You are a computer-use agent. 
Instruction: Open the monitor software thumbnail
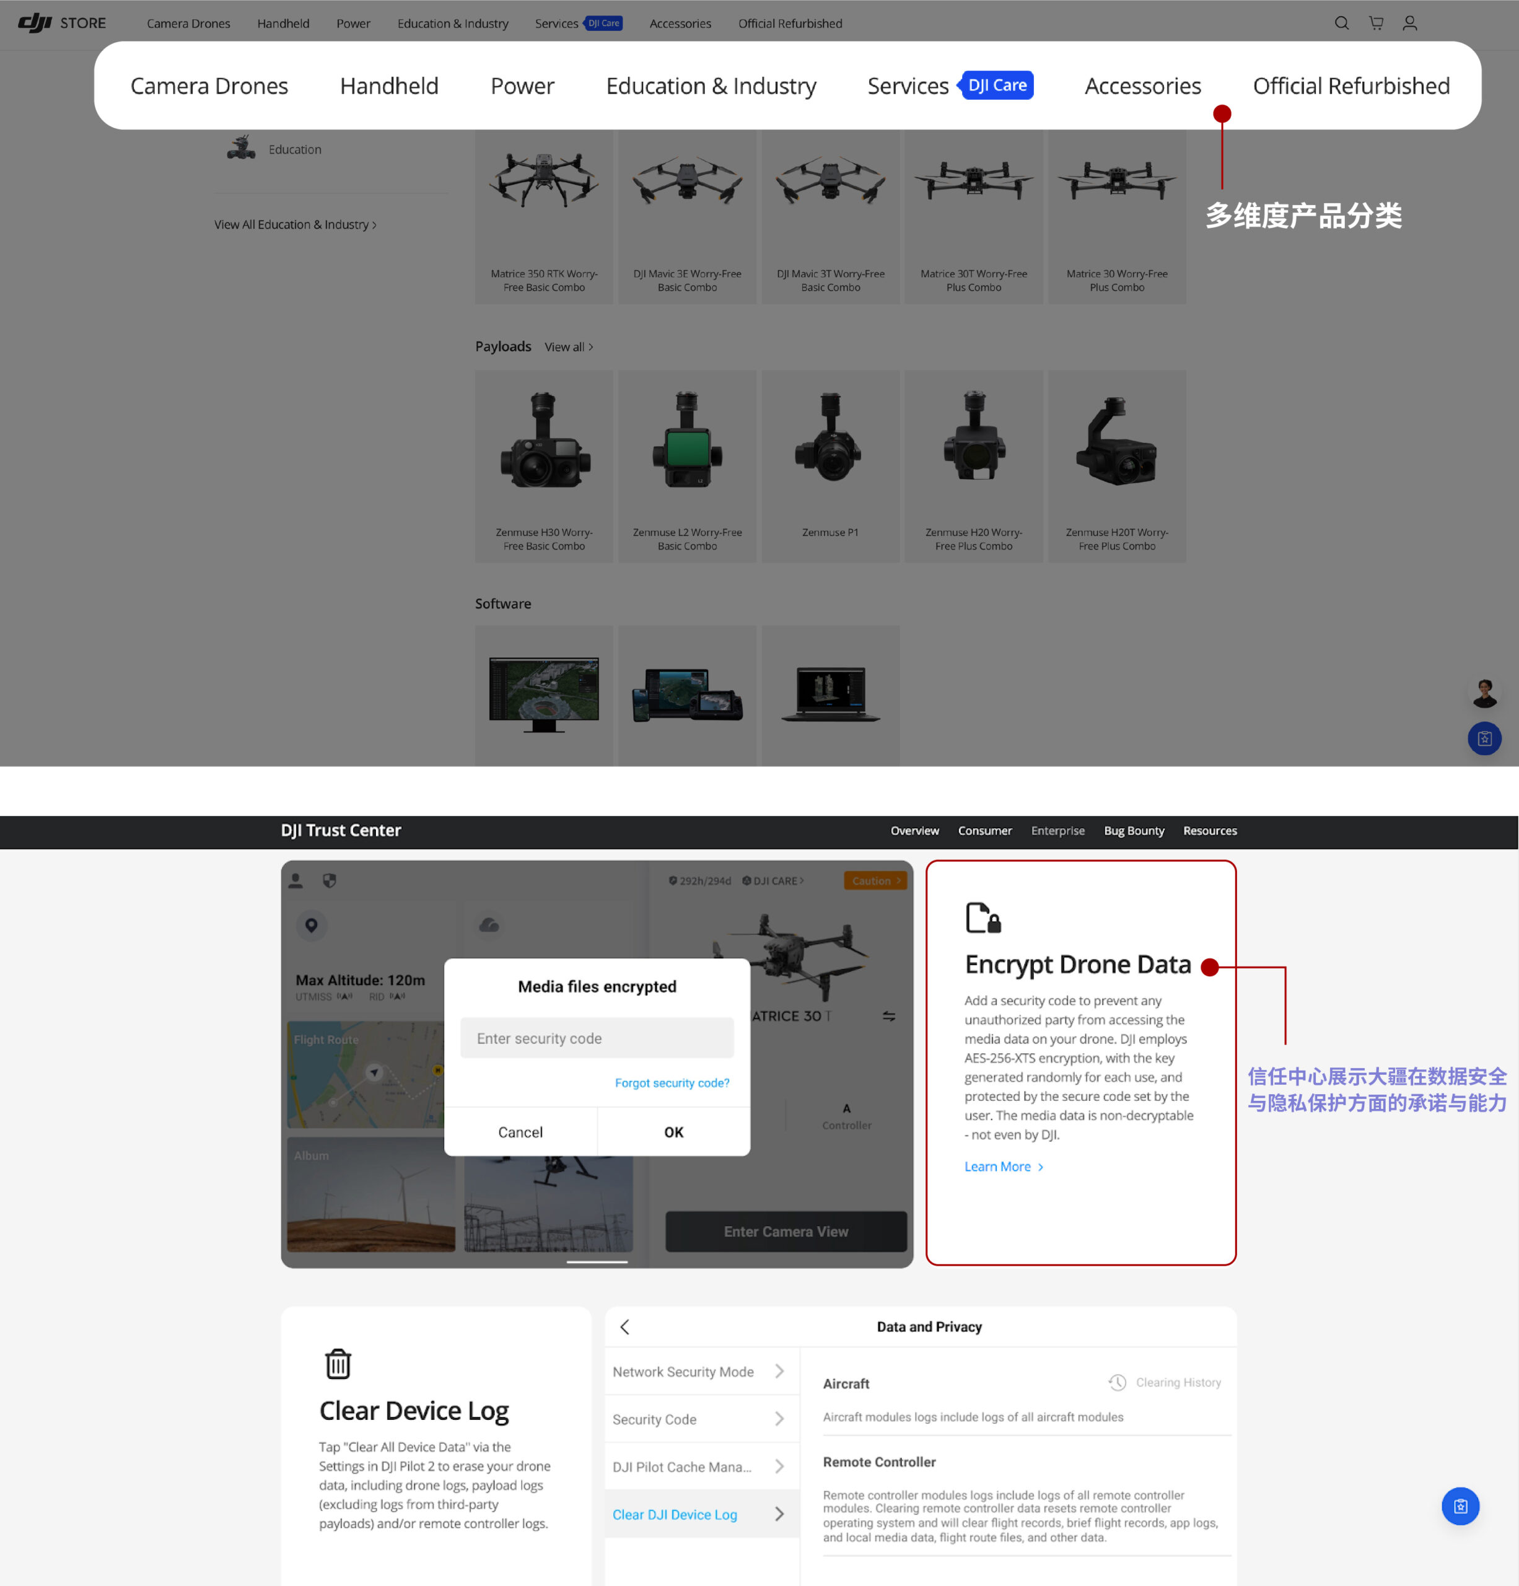coord(544,695)
